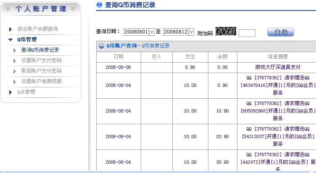Screen dimensions: 316x173
Task: Click arrow icon beside 取回账户支付密码
Action: coord(15,71)
